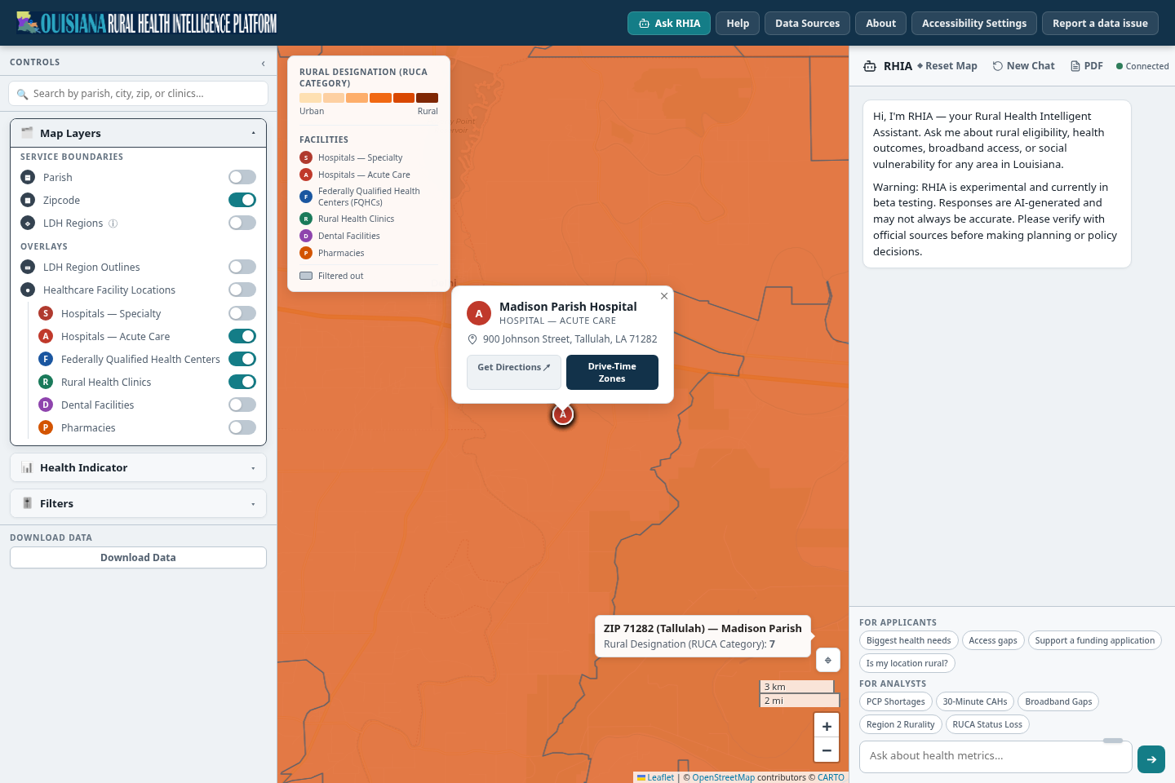Open Data Sources in the header
This screenshot has width=1175, height=783.
807,23
